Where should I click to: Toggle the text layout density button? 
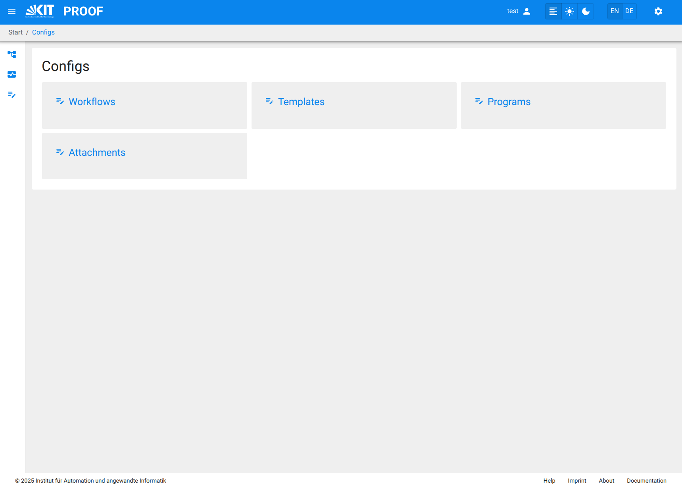[553, 12]
